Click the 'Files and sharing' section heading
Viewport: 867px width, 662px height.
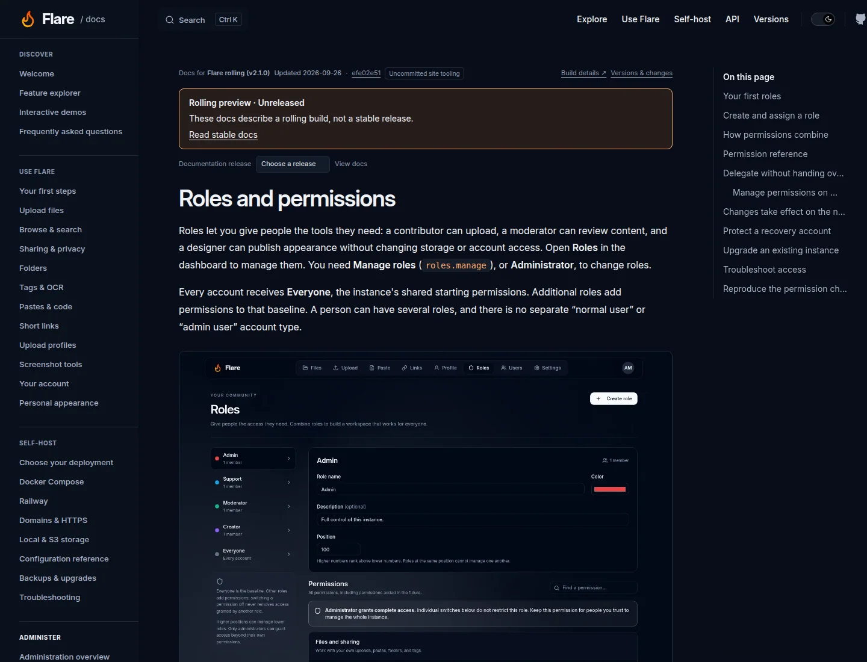pyautogui.click(x=337, y=642)
